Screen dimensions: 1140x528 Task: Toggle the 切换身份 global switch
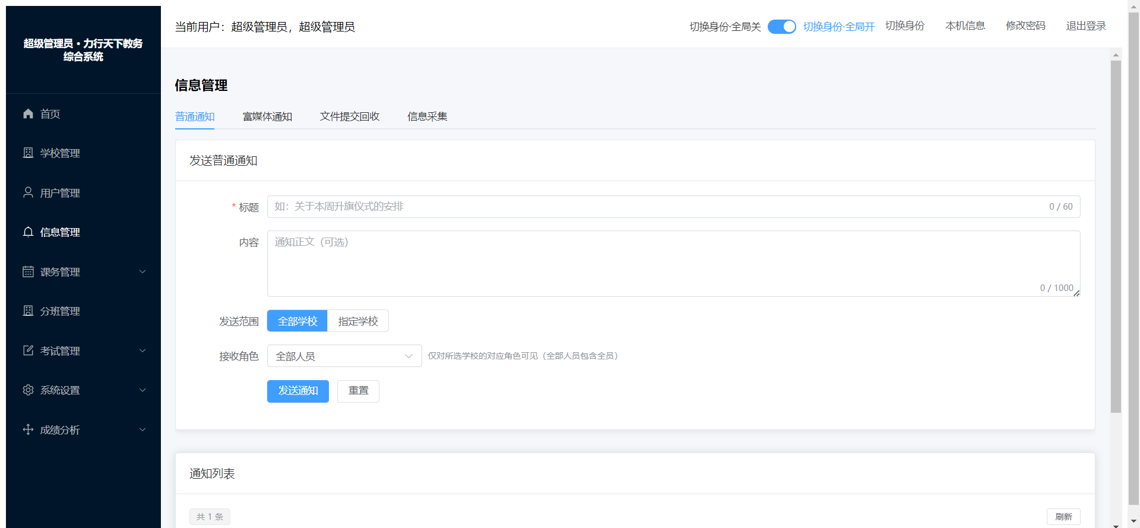pos(781,27)
